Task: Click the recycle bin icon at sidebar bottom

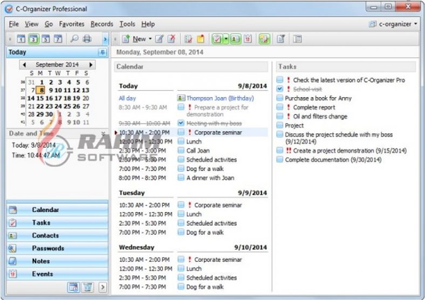Action: pyautogui.click(x=87, y=287)
